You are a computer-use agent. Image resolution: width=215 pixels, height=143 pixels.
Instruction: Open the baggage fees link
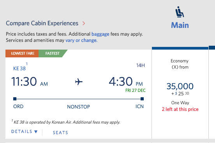[100, 34]
